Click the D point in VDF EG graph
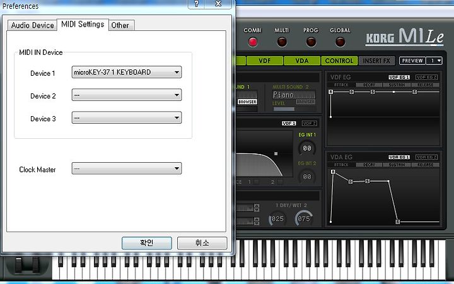Viewport: 454px width, 284px height. pyautogui.click(x=351, y=92)
